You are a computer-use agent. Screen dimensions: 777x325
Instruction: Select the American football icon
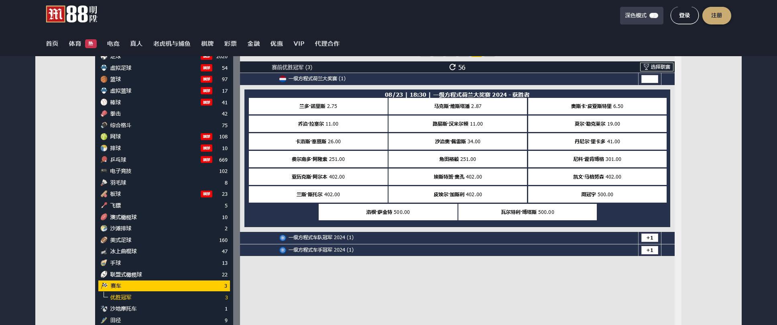coord(104,240)
